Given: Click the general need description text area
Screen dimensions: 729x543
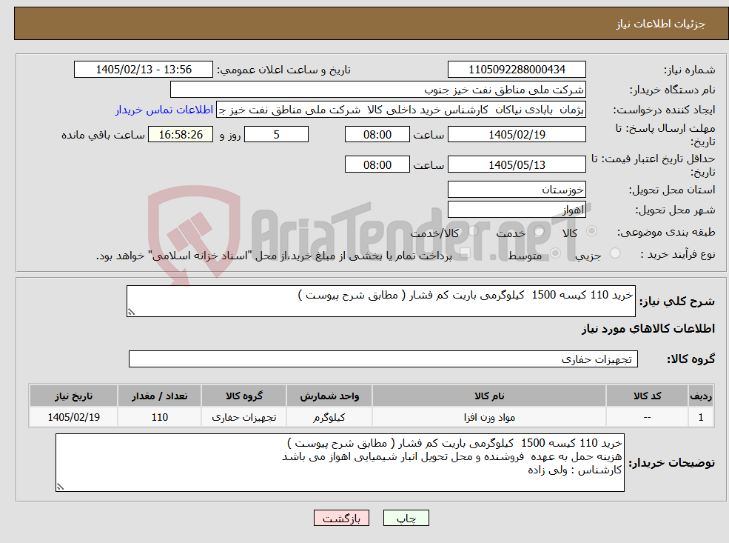Looking at the screenshot, I should pyautogui.click(x=380, y=301).
